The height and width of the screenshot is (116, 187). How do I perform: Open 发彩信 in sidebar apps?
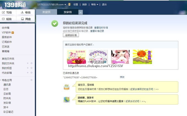coord(7,103)
